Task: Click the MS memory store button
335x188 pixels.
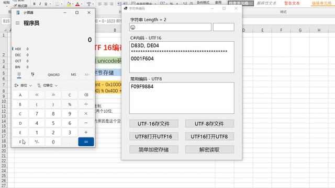Action: (x=73, y=75)
